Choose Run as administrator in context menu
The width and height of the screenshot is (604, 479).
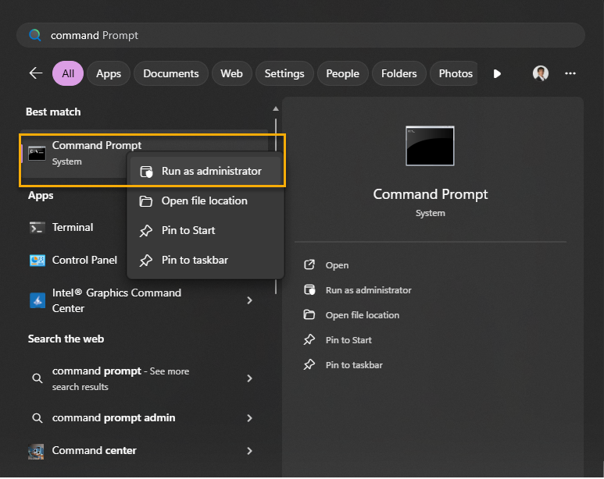tap(206, 171)
